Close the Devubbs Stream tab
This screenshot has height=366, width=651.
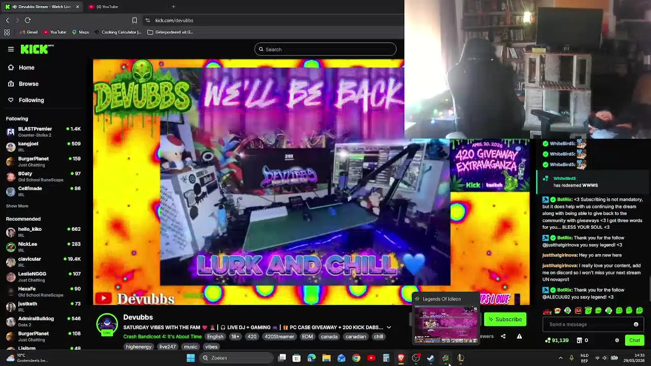click(77, 7)
